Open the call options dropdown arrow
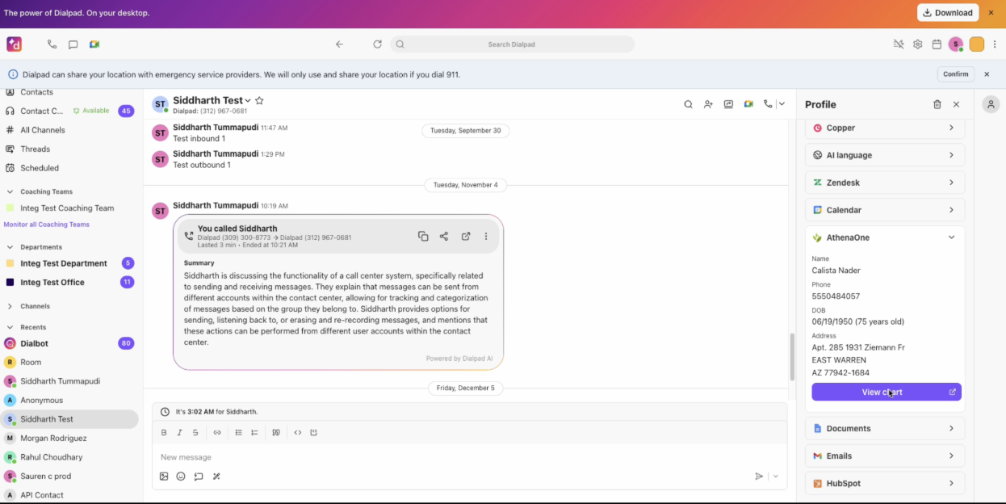This screenshot has width=1006, height=504. [782, 104]
